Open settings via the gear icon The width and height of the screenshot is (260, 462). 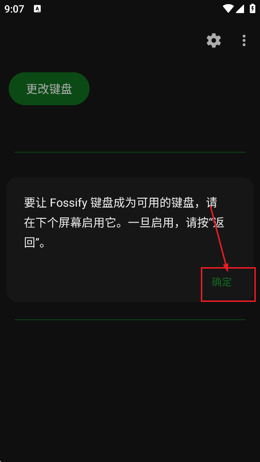[x=214, y=40]
